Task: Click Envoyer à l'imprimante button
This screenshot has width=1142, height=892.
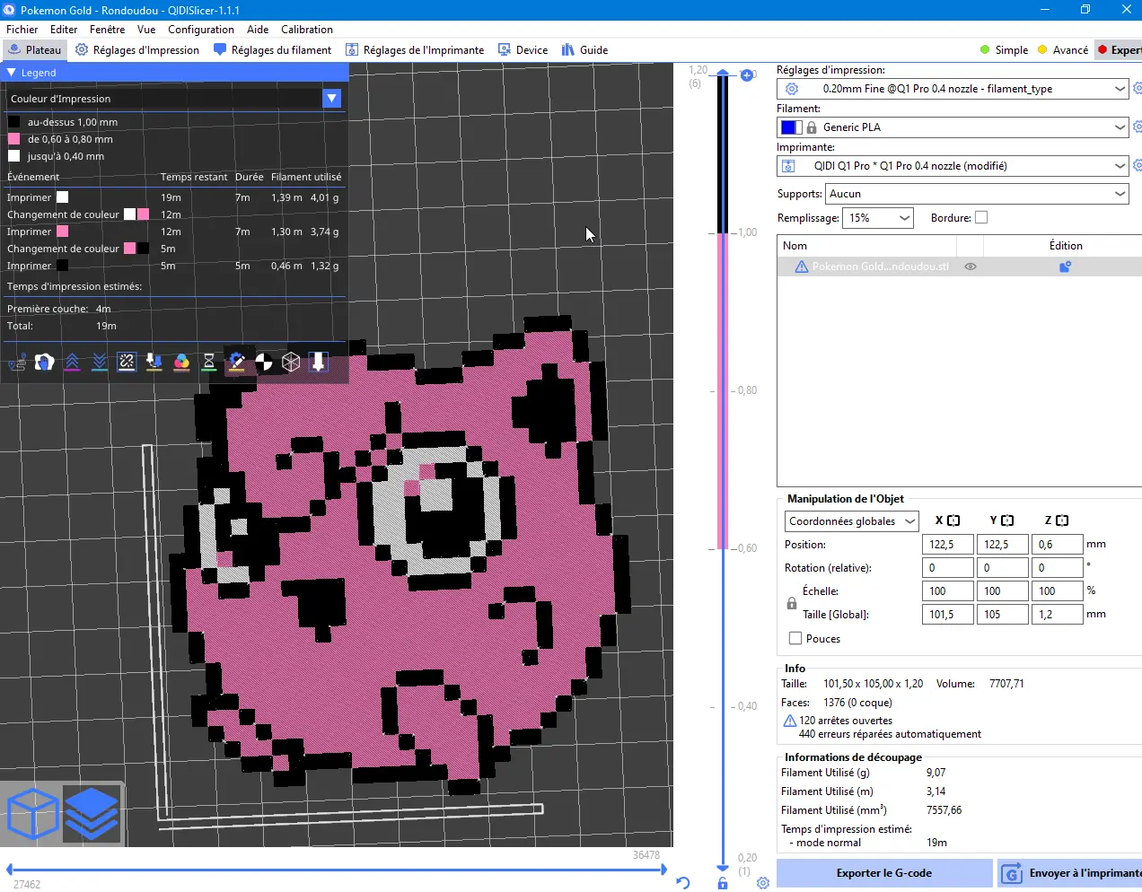Action: click(1070, 873)
